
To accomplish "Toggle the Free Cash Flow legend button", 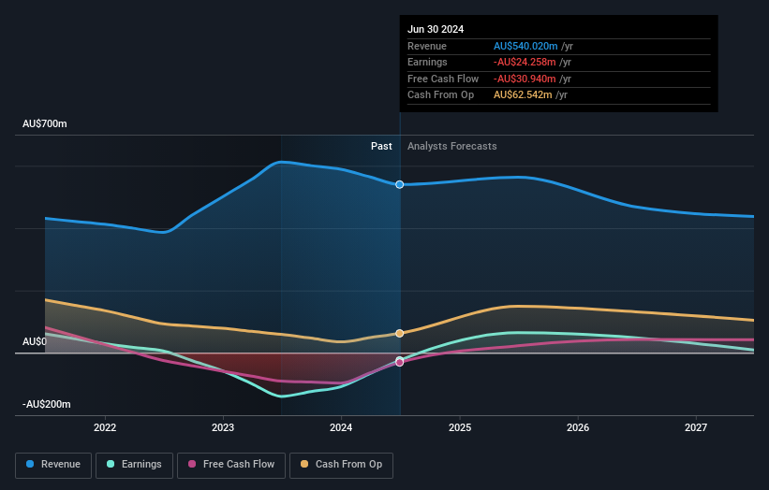I will pos(231,465).
